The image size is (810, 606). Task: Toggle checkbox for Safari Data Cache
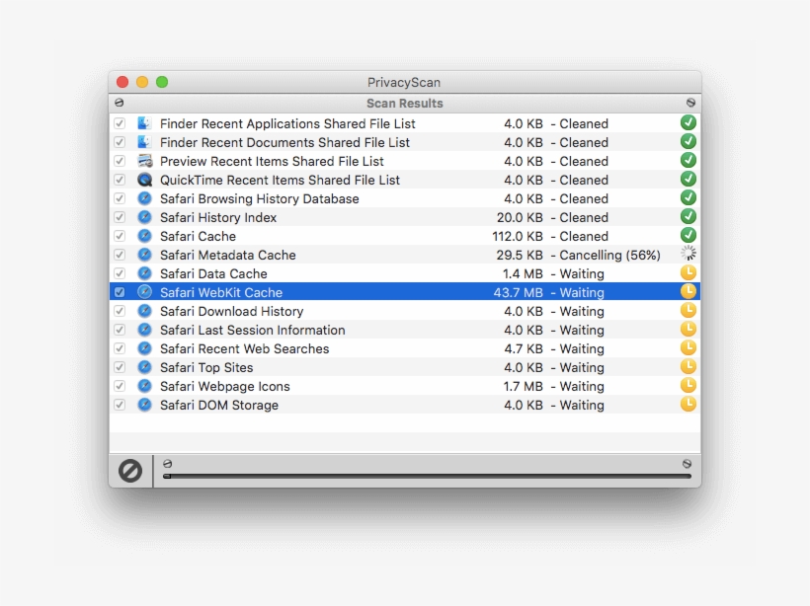tap(120, 273)
